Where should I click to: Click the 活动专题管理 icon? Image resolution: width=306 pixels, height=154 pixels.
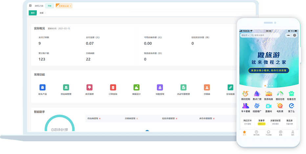183,87
